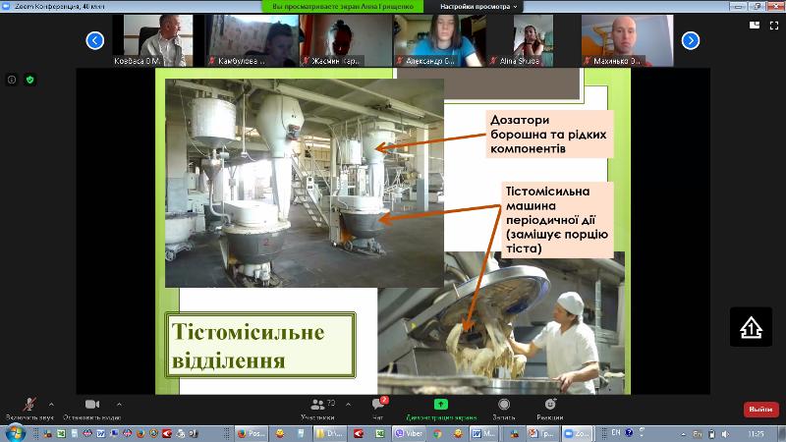Open the Chat panel with unread badge
Screen dimensions: 786x442
tap(378, 409)
